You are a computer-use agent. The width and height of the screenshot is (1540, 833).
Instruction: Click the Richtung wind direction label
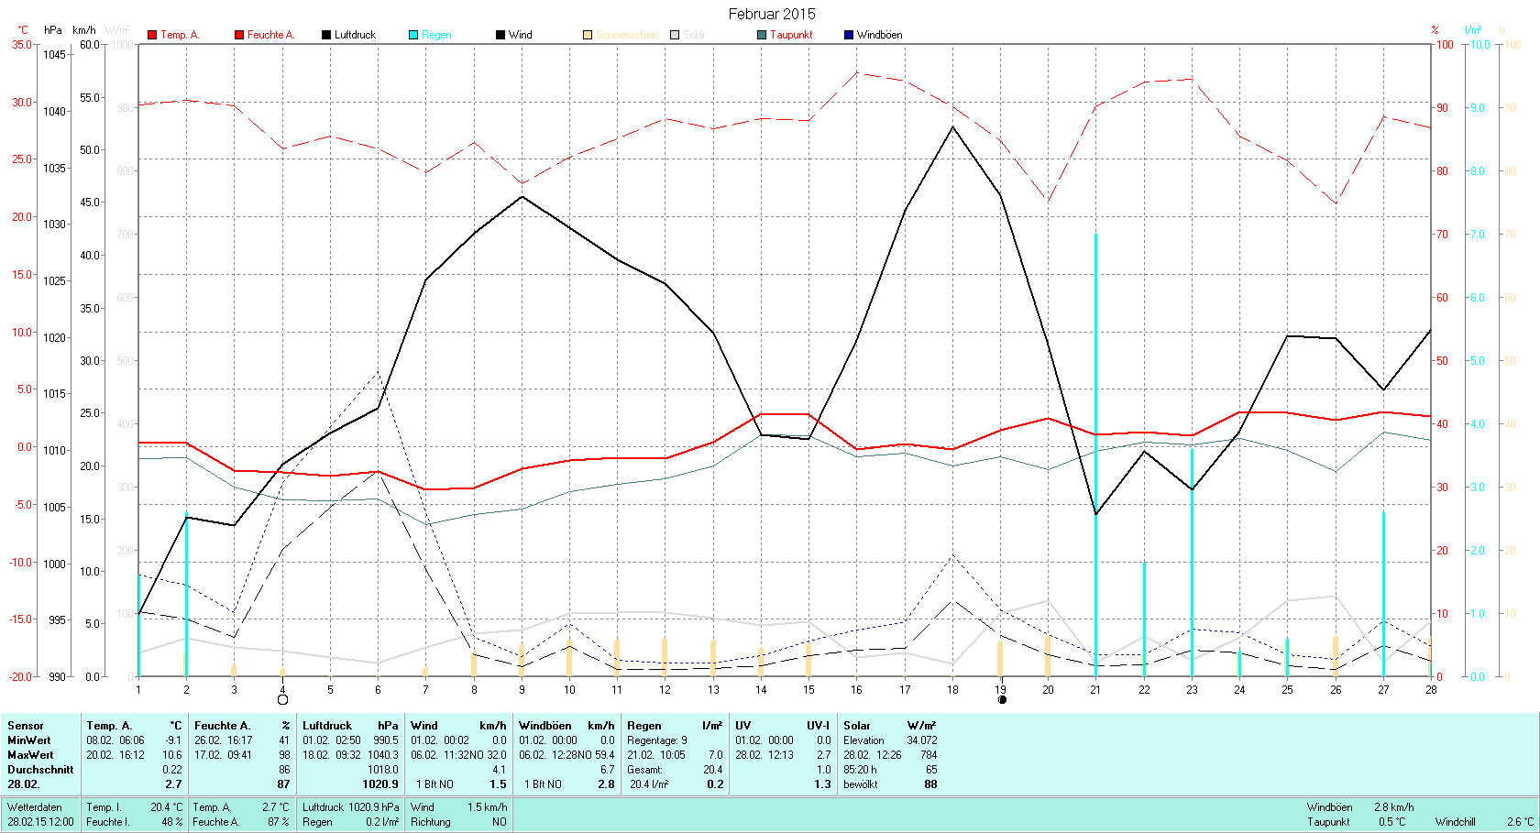pos(431,822)
